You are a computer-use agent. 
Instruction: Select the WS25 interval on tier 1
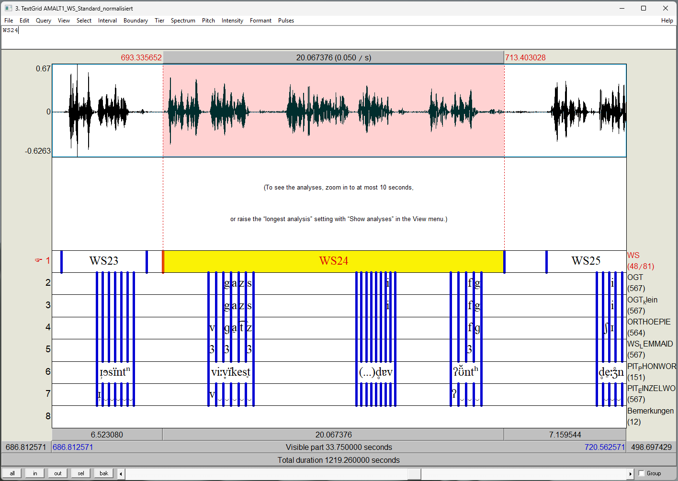586,261
